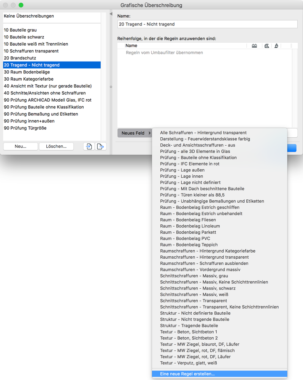Viewport: 303px width, 380px height.
Task: Choose Deck- und Ansichtsschraffuren - aus
Action: click(x=197, y=145)
